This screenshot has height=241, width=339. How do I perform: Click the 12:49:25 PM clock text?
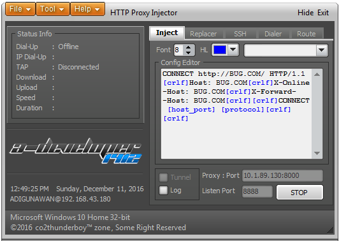(29, 189)
